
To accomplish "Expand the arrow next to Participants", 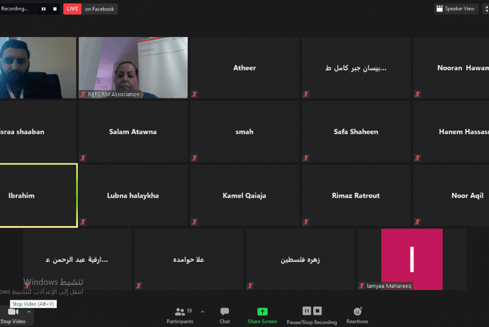I will 203,312.
